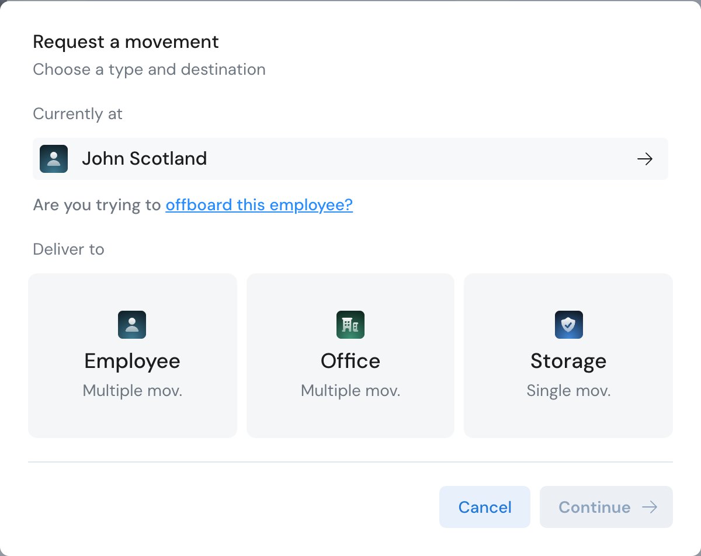Choose the Office card title
701x556 pixels.
350,361
